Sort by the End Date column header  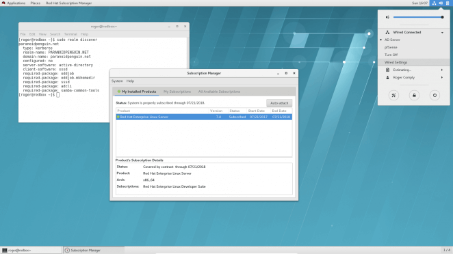281,111
